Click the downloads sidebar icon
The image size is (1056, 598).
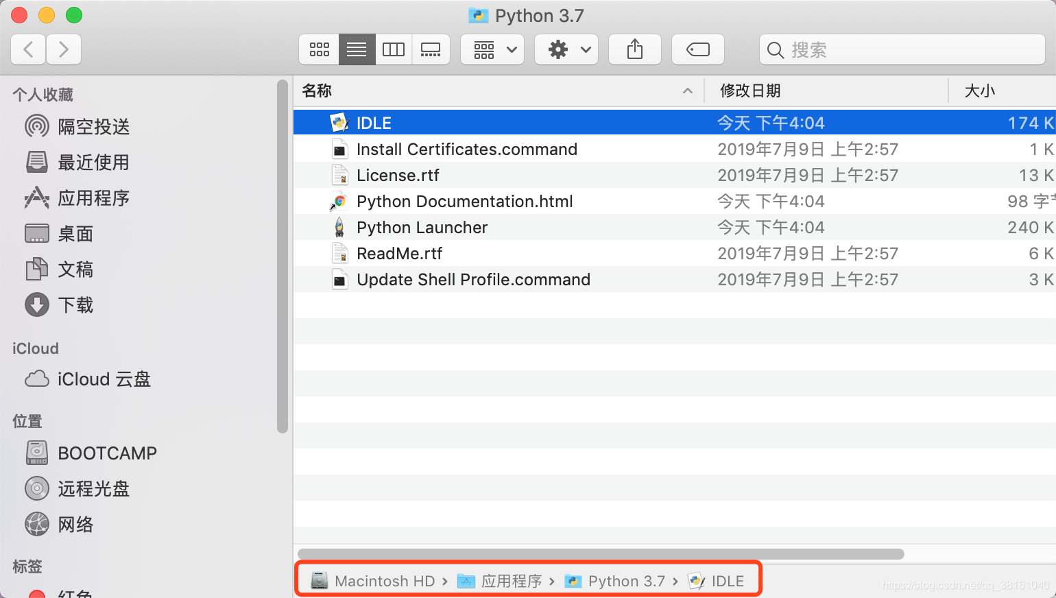pyautogui.click(x=37, y=304)
